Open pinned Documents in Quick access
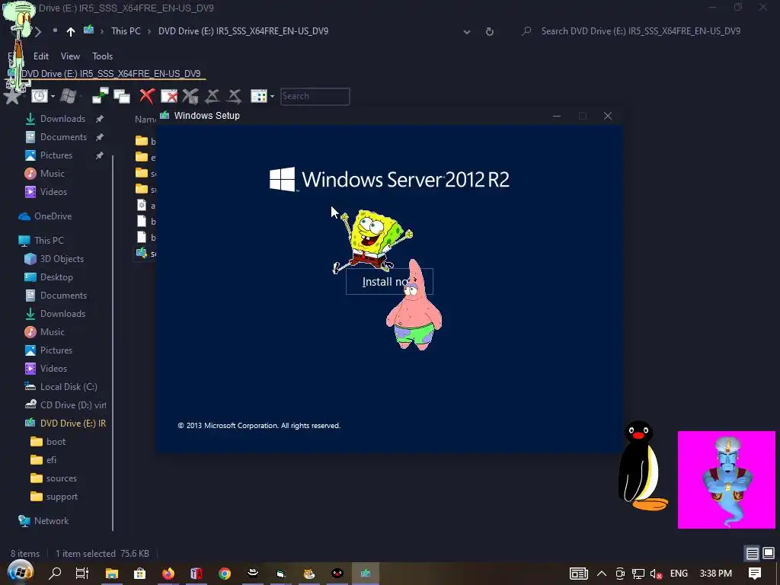Image resolution: width=780 pixels, height=585 pixels. 64,137
